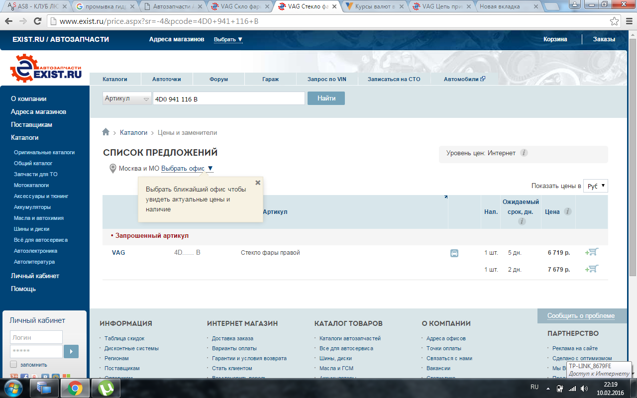Viewport: 637px width, 398px height.
Task: Open uTorrent from the taskbar
Action: coord(106,389)
